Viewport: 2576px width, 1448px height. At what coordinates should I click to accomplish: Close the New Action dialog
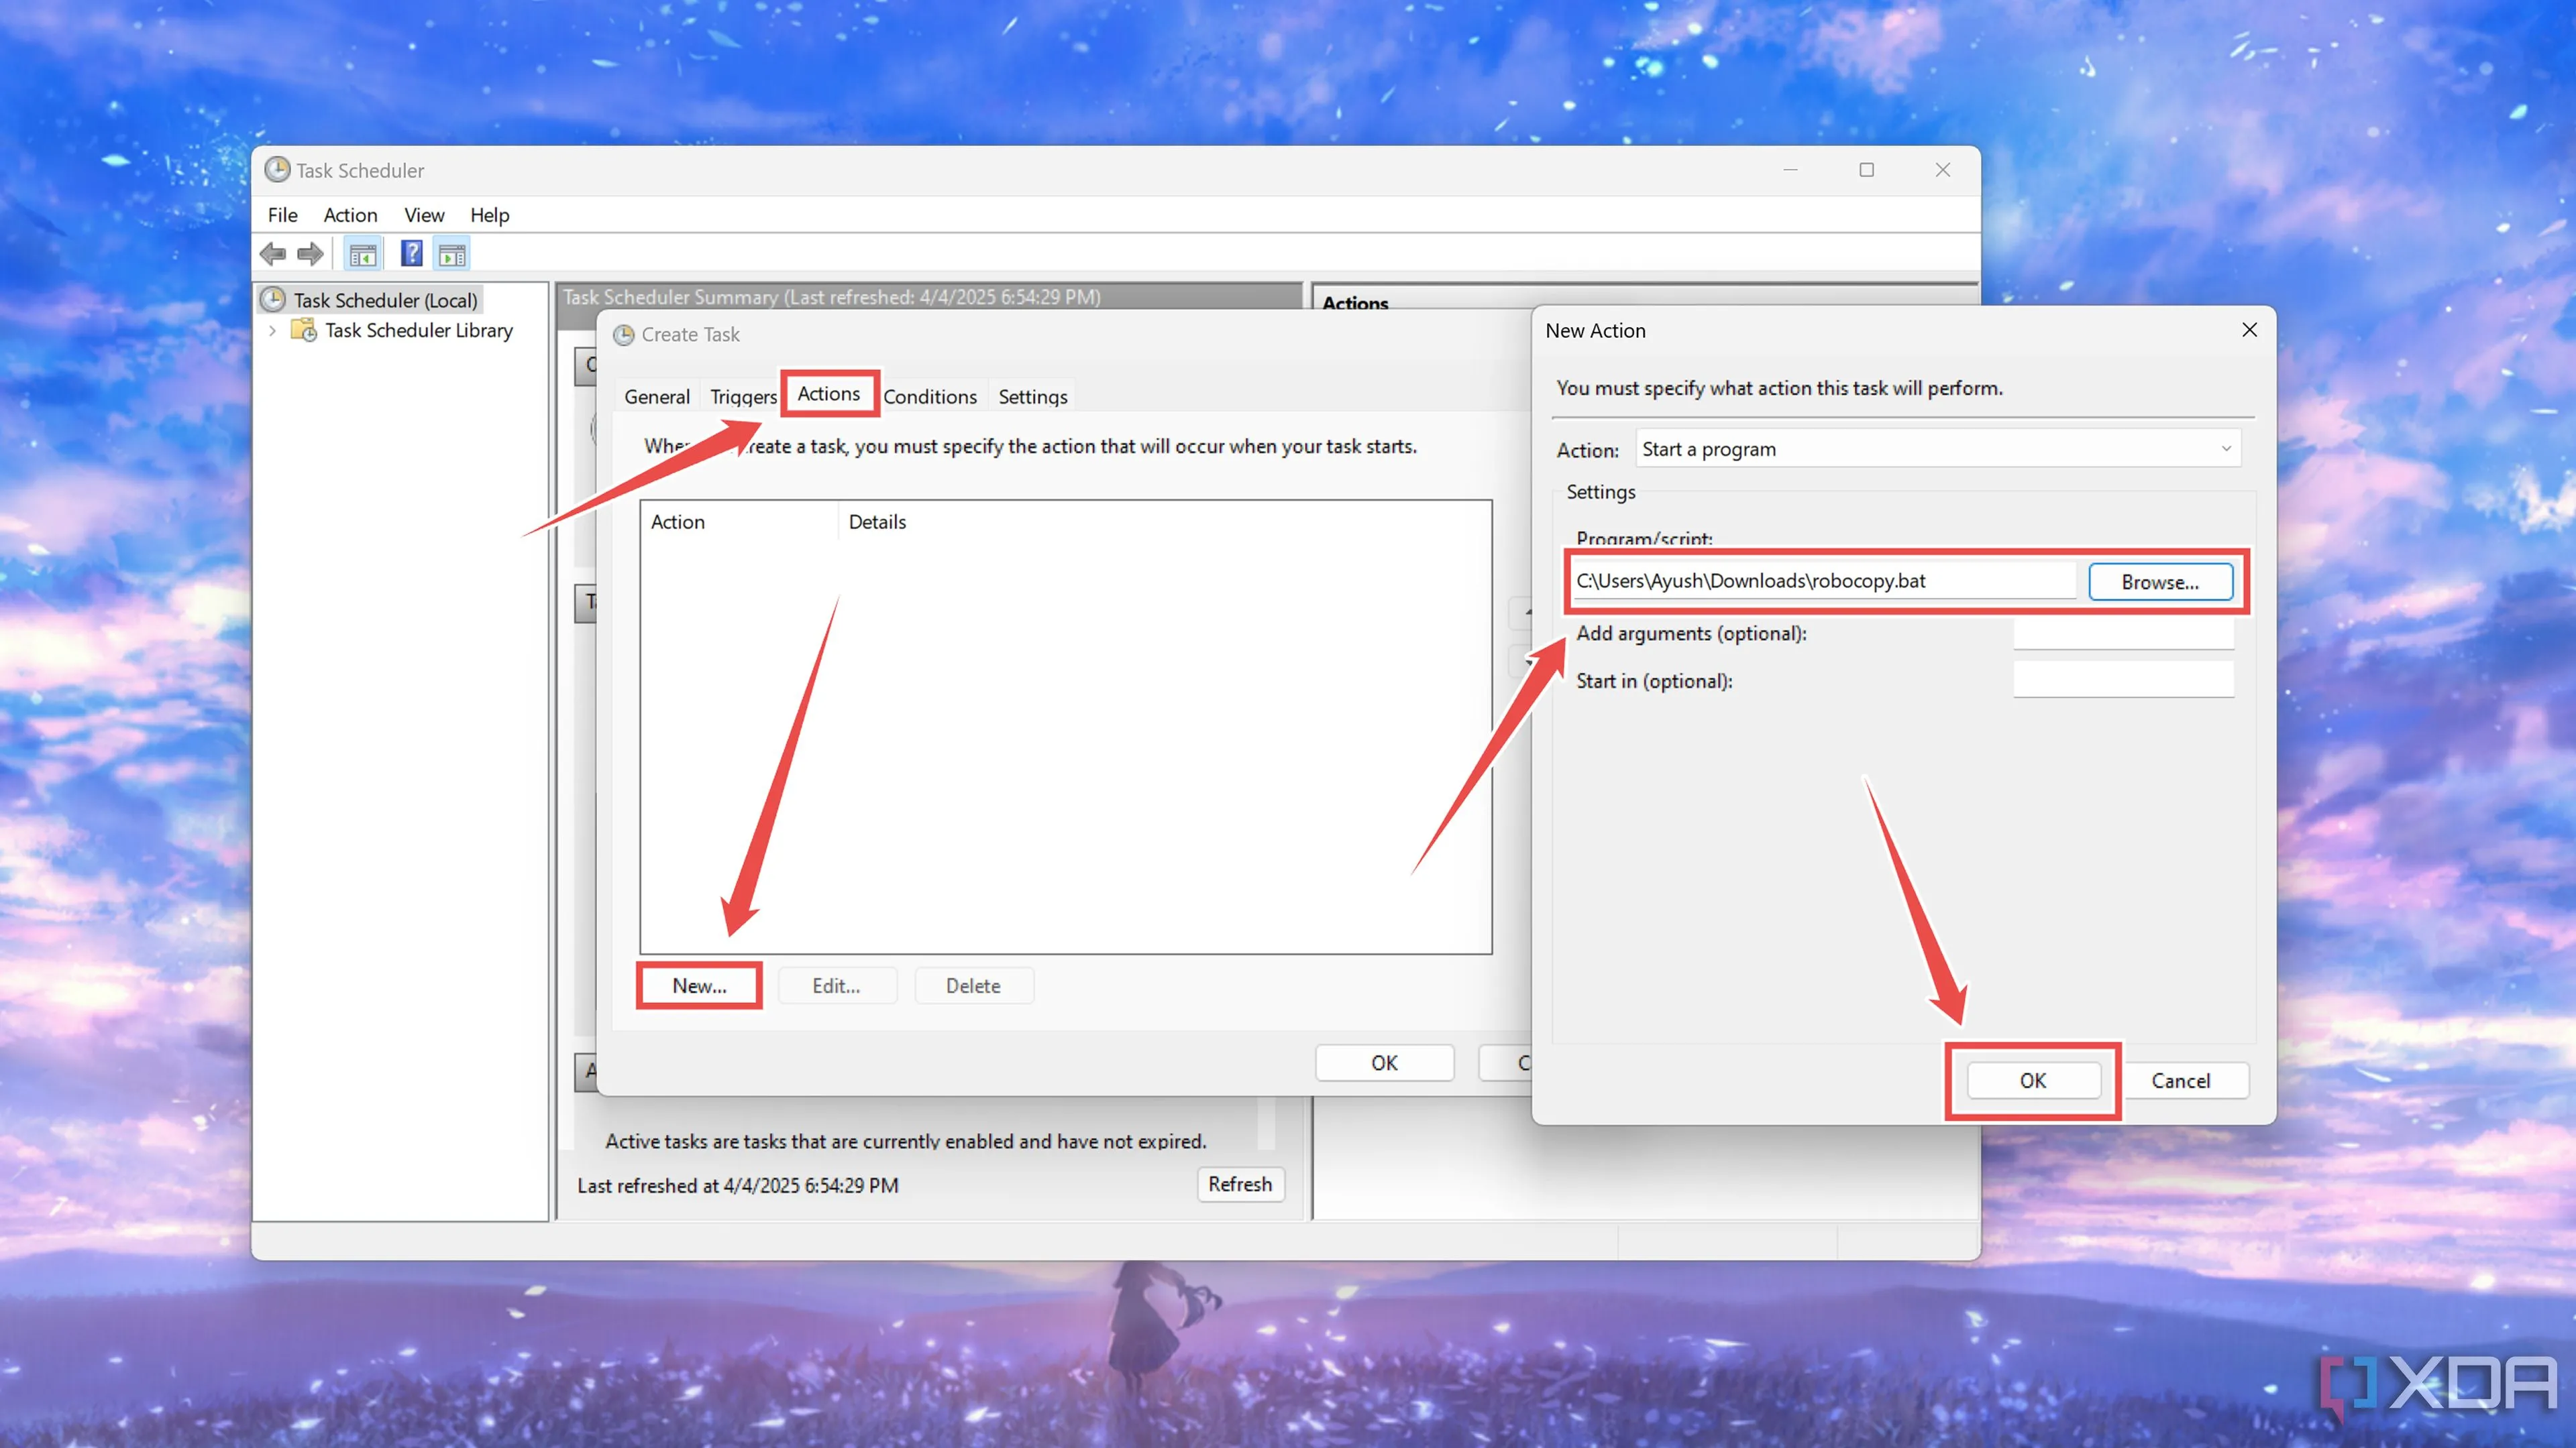click(x=2249, y=330)
